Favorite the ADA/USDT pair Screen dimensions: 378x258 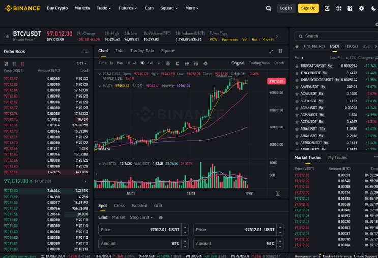pyautogui.click(x=297, y=129)
